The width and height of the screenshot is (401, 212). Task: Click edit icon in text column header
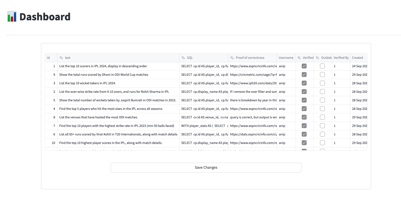coord(61,58)
